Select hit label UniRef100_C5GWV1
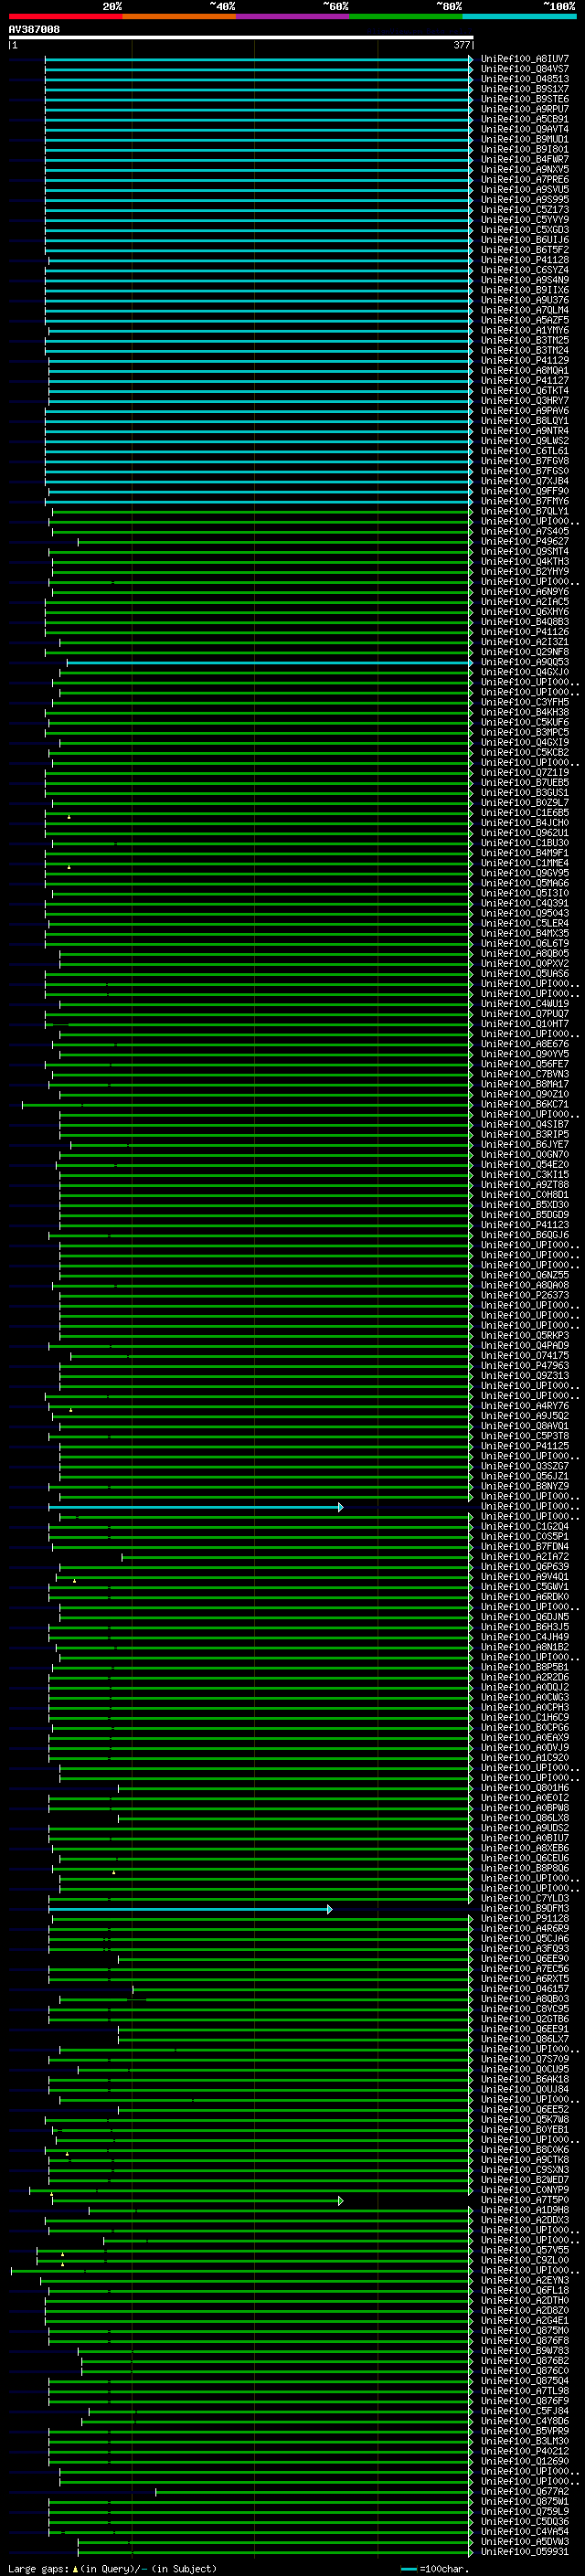 (x=525, y=1587)
